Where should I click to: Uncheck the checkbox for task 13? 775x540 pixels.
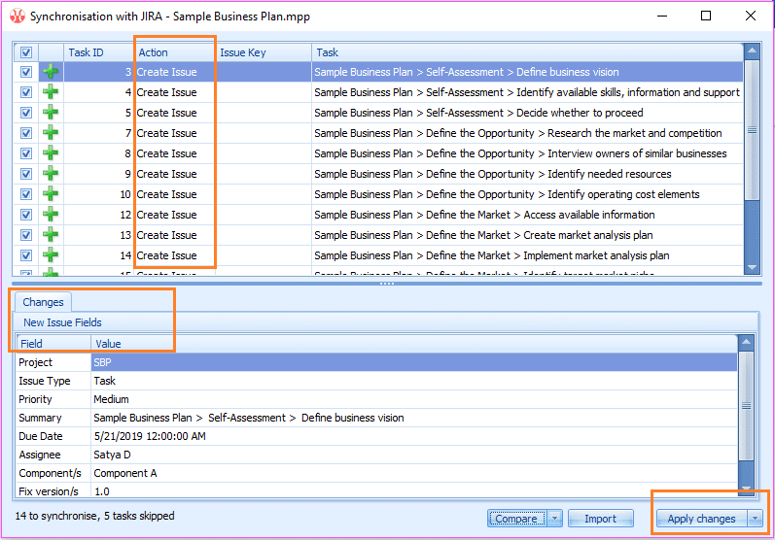click(26, 235)
